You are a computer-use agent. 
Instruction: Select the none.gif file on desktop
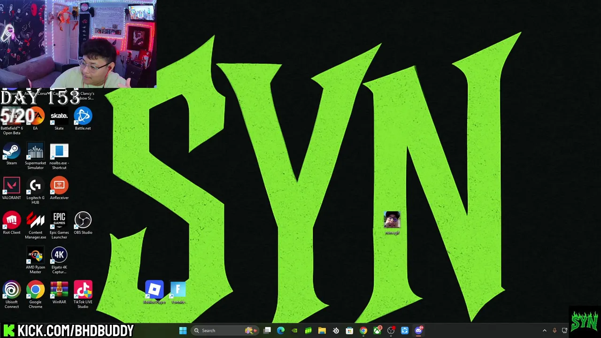(x=392, y=223)
